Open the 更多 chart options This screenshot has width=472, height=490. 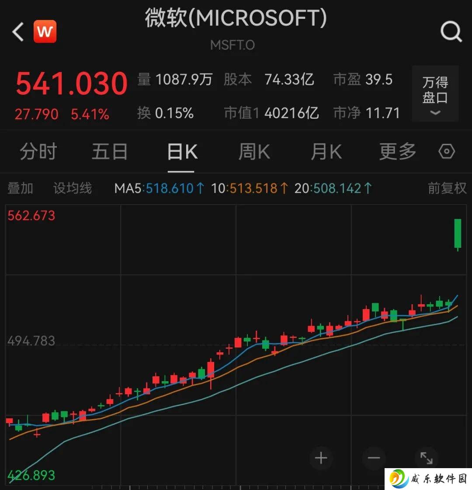click(397, 152)
